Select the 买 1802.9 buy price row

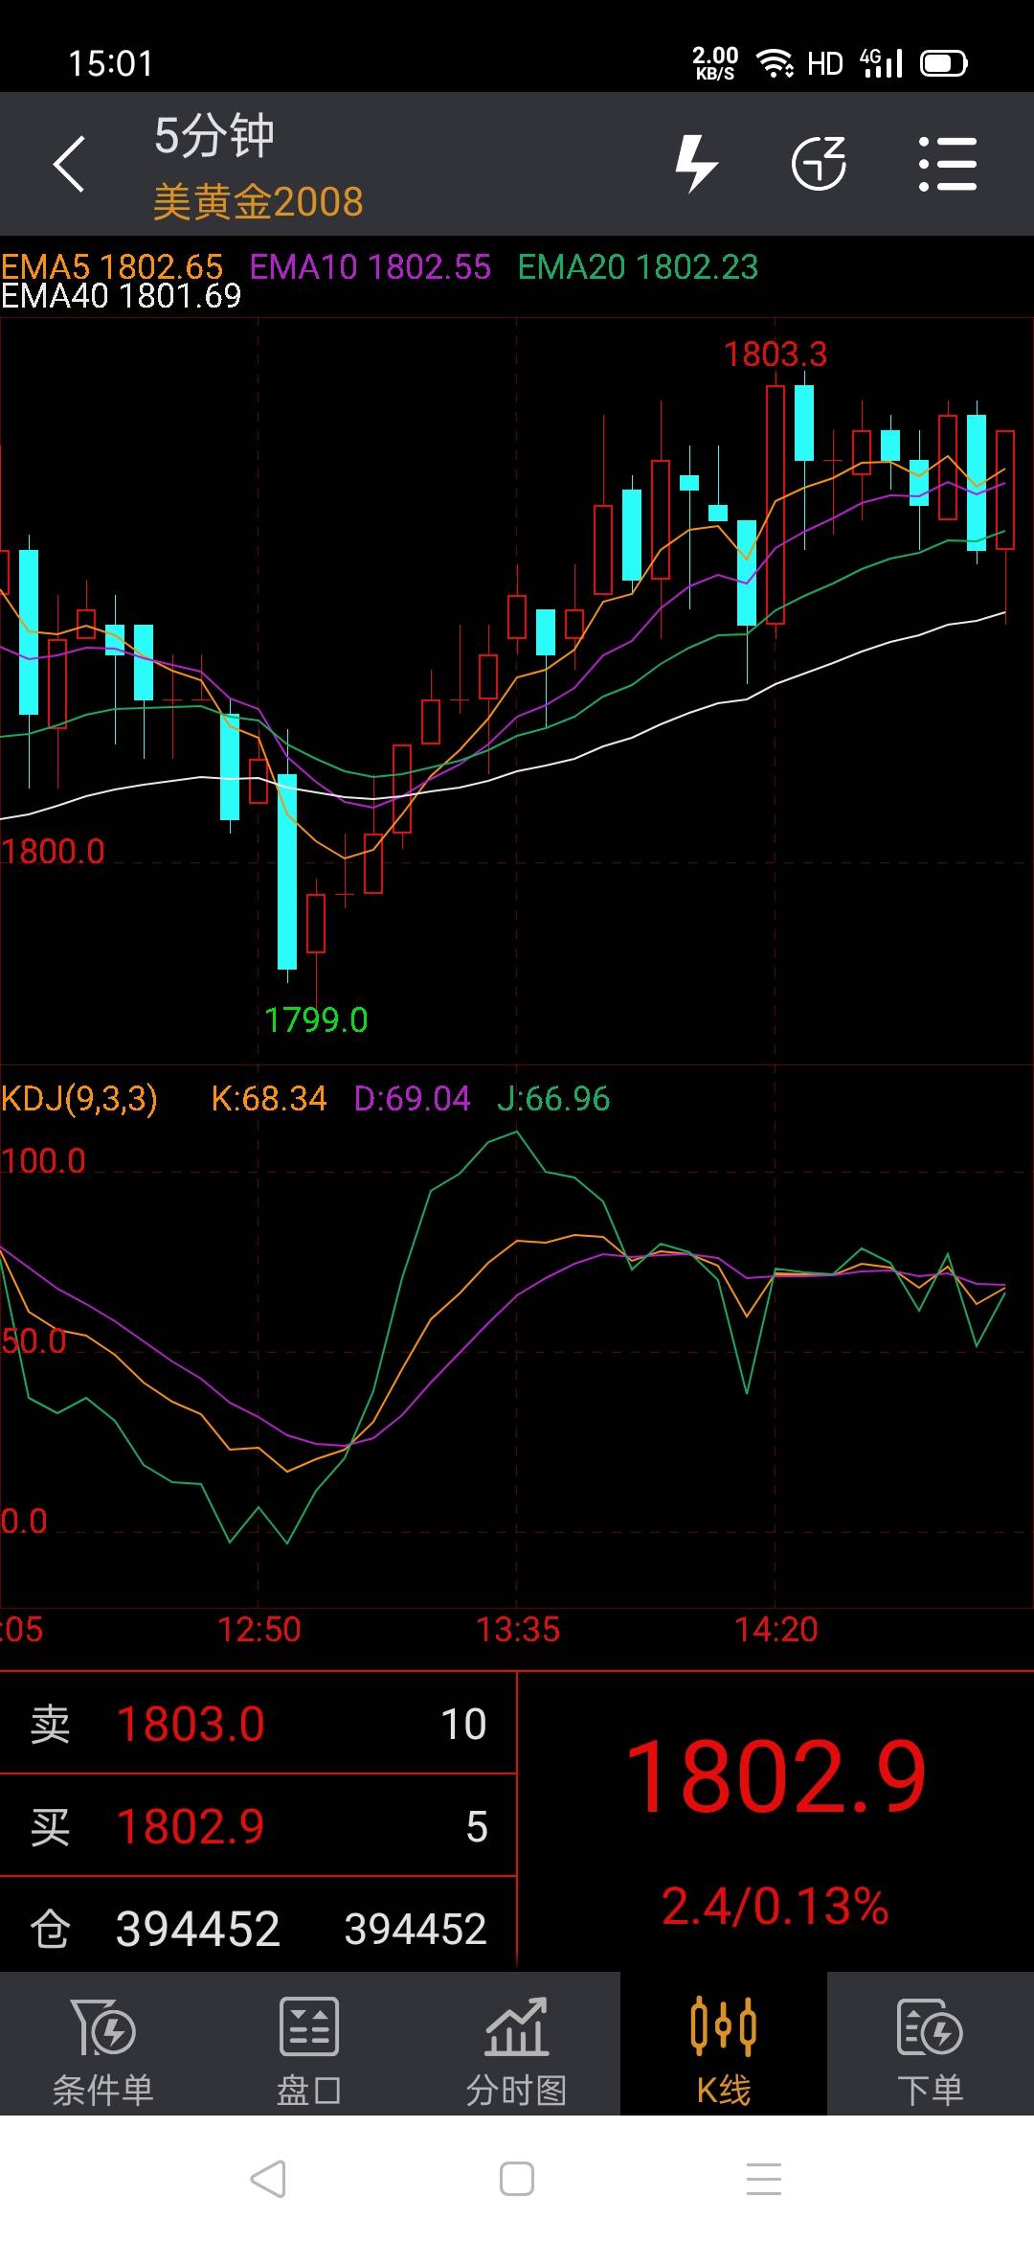[x=258, y=1826]
